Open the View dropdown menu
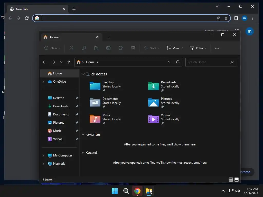The width and height of the screenshot is (263, 197). pos(175,48)
